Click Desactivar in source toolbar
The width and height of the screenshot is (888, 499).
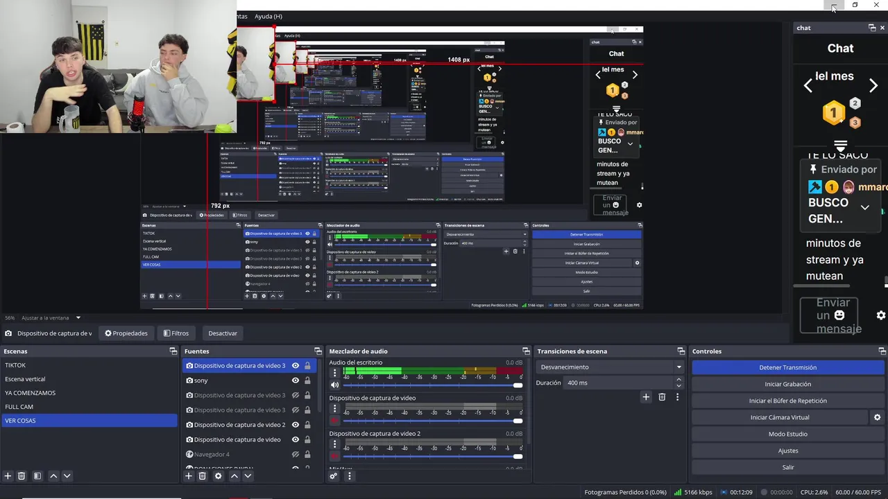(x=223, y=333)
